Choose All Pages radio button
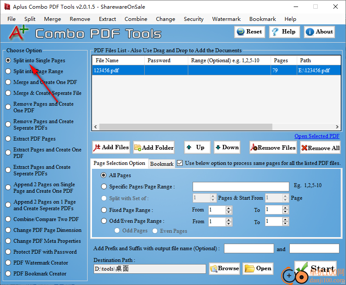The height and width of the screenshot is (285, 346). pos(103,175)
